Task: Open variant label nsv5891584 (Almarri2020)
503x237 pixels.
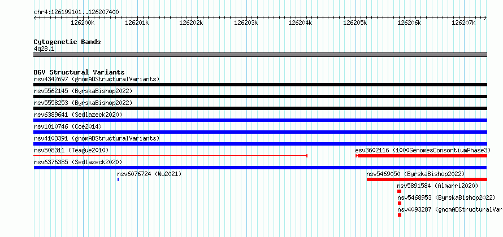Action: click(x=437, y=186)
